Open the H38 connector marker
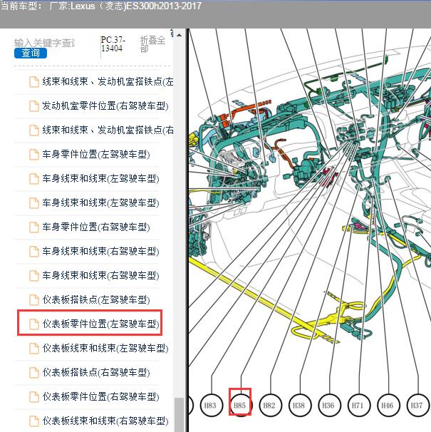This screenshot has width=431, height=432. click(298, 406)
